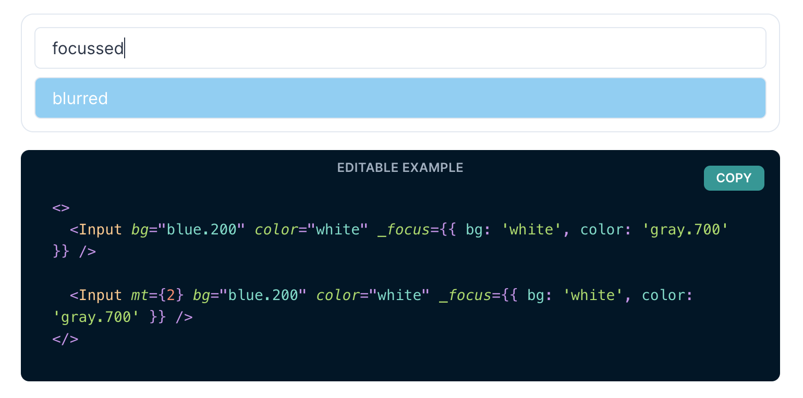Viewport: 803px width, 398px height.
Task: Click the EDITABLE EXAMPLE label
Action: (x=399, y=167)
